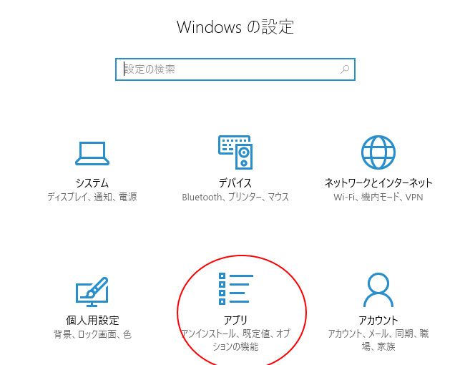Click アンインストール、既定値 description text
This screenshot has width=470, height=365.
[x=235, y=340]
